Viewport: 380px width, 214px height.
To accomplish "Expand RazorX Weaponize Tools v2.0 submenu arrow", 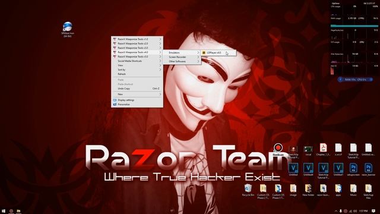I will tap(160, 43).
